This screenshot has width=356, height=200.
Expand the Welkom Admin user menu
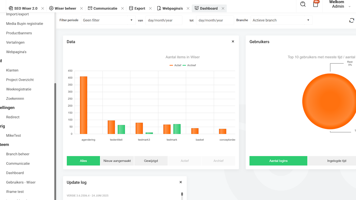[x=339, y=4]
